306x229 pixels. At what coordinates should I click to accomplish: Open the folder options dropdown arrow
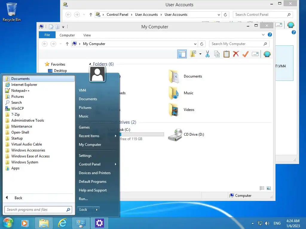pyautogui.click(x=201, y=54)
